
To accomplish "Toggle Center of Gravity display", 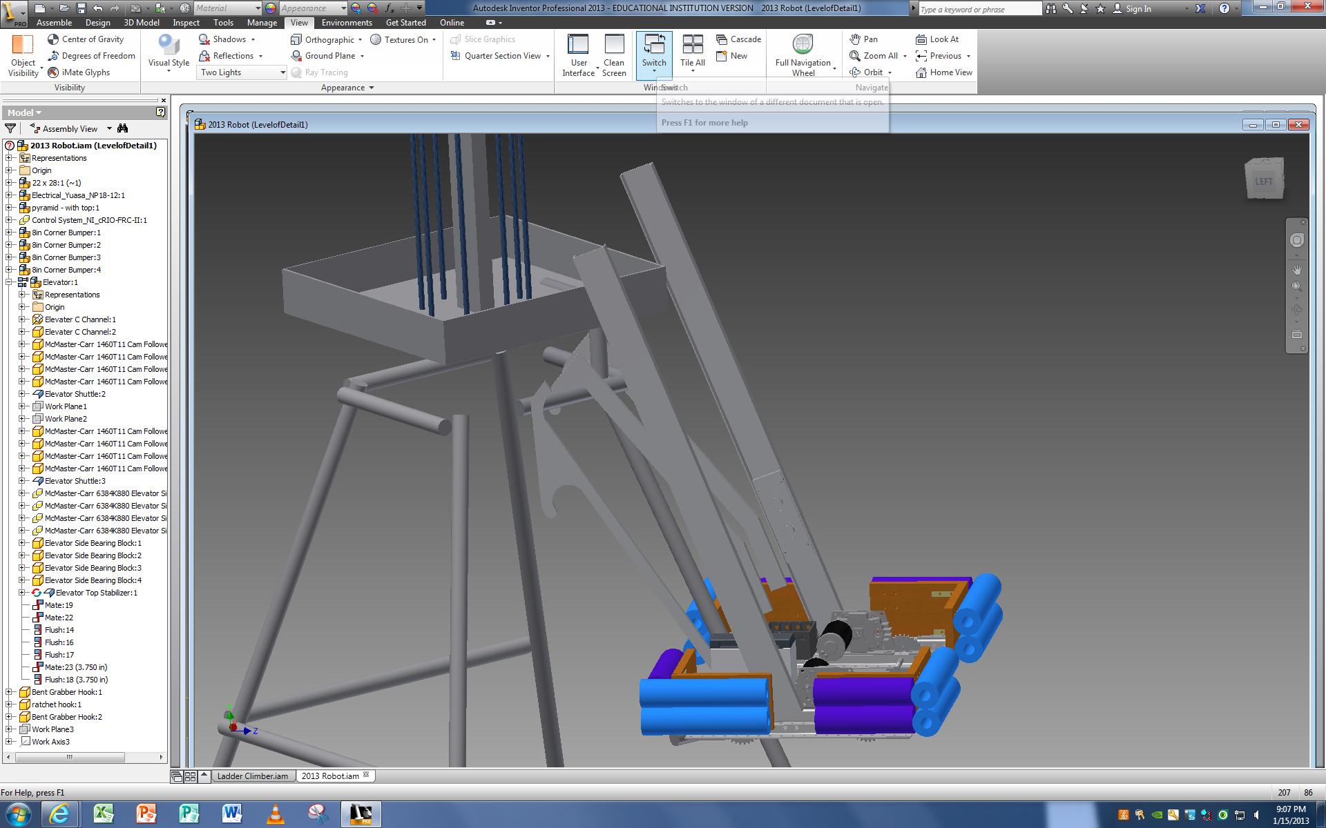I will pos(86,39).
